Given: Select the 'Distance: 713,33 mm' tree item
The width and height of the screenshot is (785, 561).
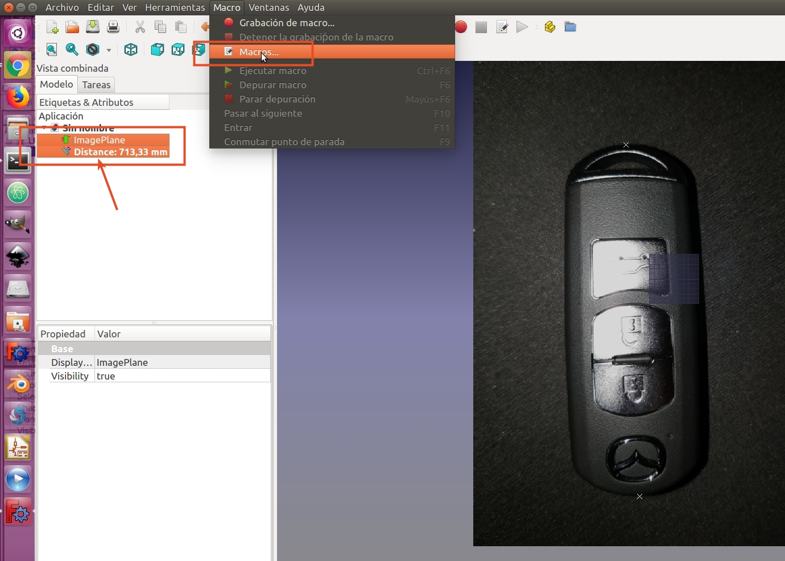Looking at the screenshot, I should [x=121, y=152].
